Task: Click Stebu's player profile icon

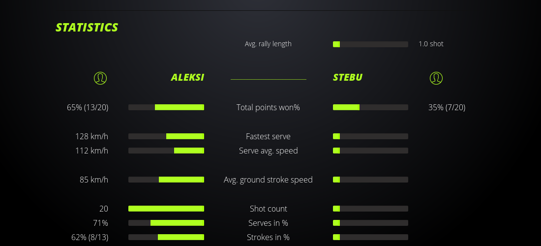Action: coord(436,78)
